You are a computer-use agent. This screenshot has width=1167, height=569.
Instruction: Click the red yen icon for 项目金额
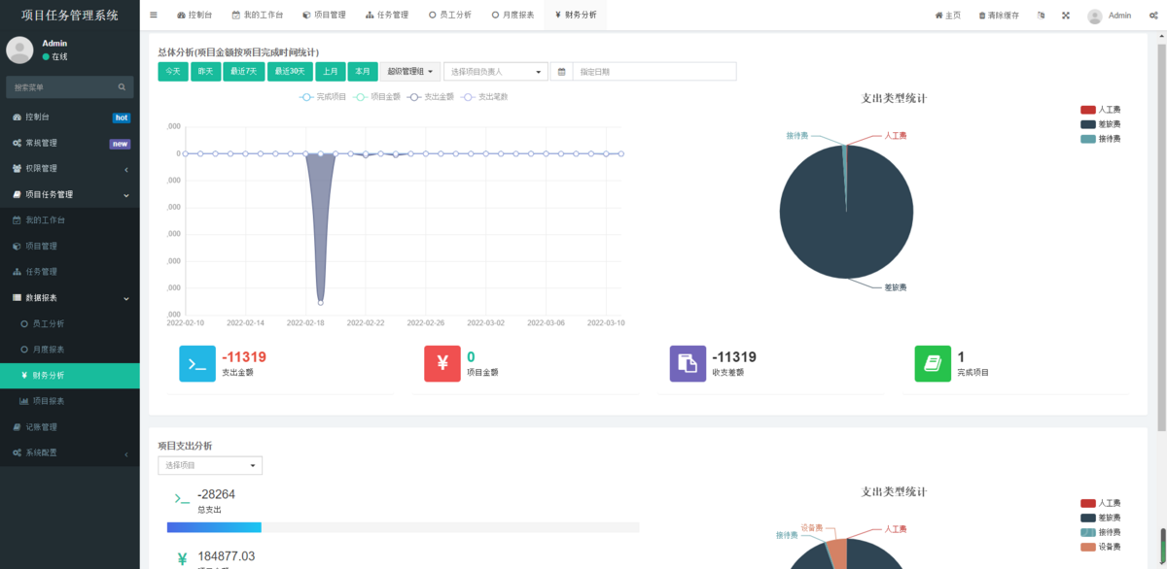[442, 363]
